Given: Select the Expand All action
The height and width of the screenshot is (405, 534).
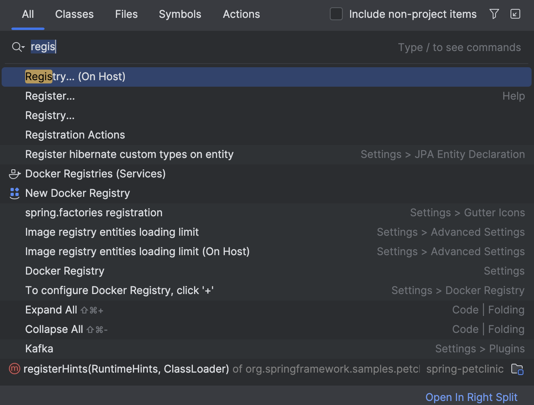Looking at the screenshot, I should click(x=51, y=309).
